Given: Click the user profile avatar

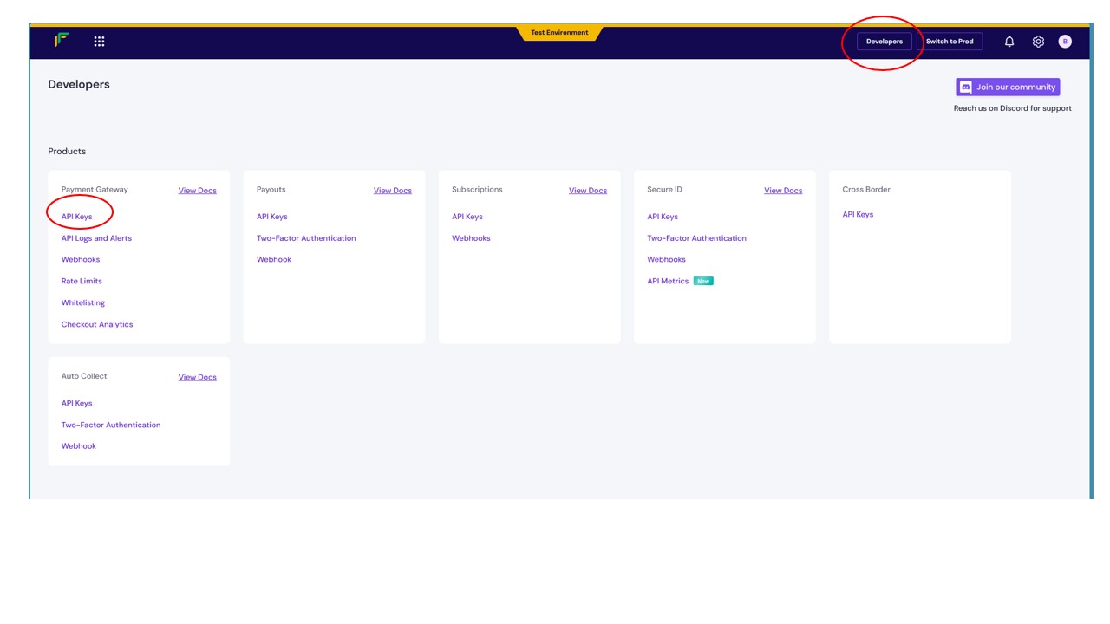Looking at the screenshot, I should tap(1065, 42).
